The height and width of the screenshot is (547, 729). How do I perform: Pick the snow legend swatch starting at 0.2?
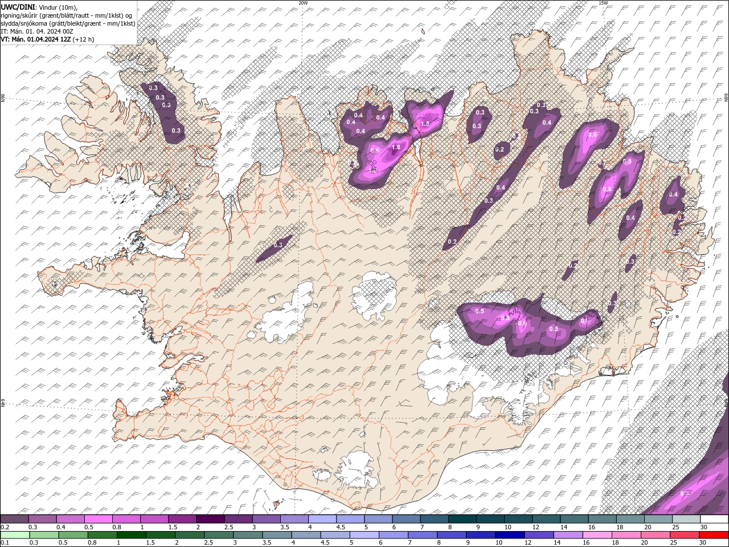(14, 519)
